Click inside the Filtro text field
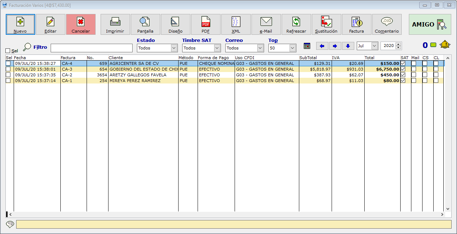The width and height of the screenshot is (457, 234). tap(91, 48)
